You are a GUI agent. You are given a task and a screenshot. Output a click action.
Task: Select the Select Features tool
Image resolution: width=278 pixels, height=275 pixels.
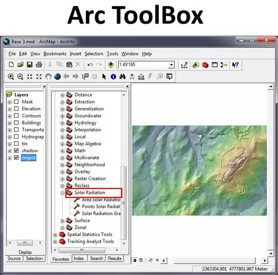pos(85,77)
